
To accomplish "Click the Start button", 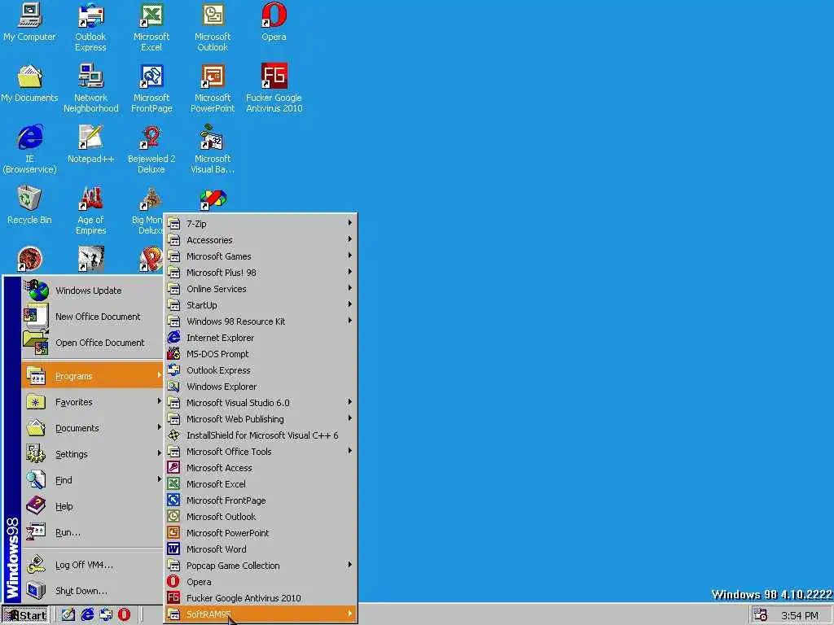I will click(25, 615).
